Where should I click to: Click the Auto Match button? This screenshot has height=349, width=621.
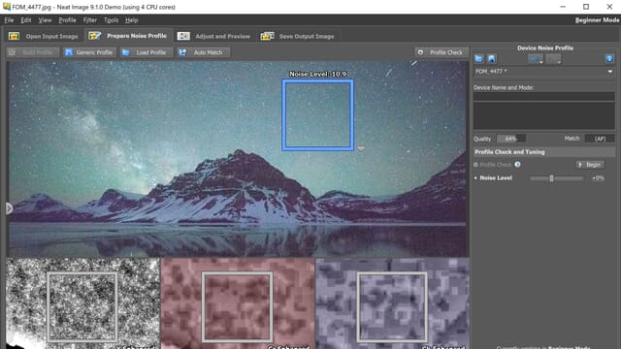tap(203, 52)
